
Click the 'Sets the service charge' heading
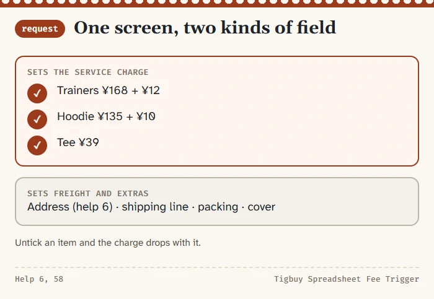(88, 72)
